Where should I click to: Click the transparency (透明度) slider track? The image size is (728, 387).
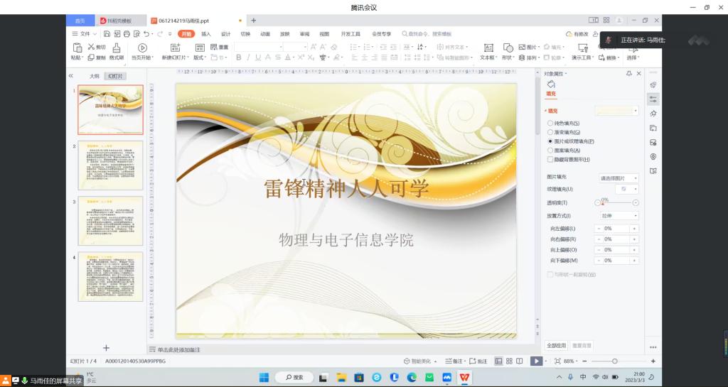pyautogui.click(x=616, y=203)
